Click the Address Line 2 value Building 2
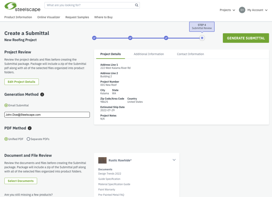272x197 pixels. 106,76
